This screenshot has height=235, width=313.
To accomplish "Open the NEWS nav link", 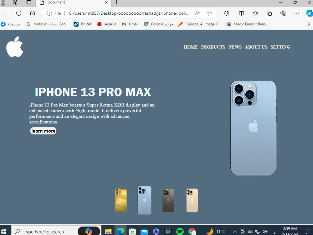I will tap(235, 47).
